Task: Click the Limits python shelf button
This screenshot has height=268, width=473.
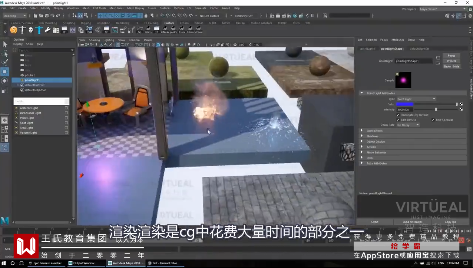Action: (x=148, y=30)
